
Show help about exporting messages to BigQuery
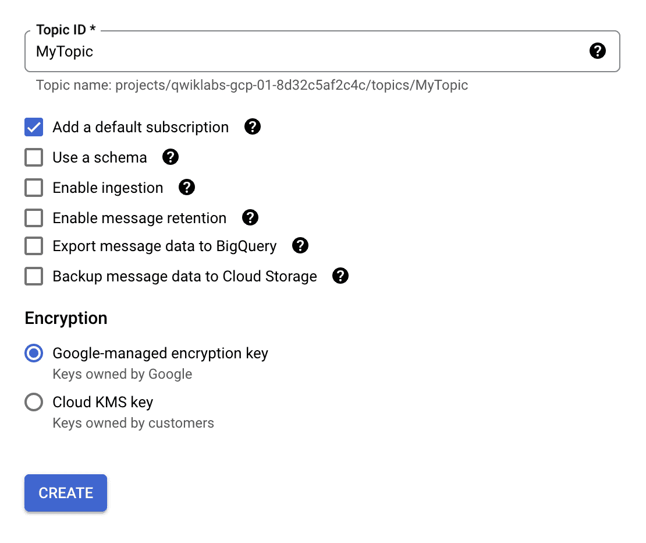[x=300, y=246]
